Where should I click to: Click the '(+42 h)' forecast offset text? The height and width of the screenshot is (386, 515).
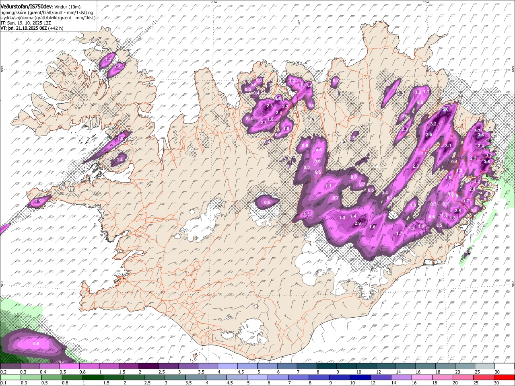click(x=56, y=28)
